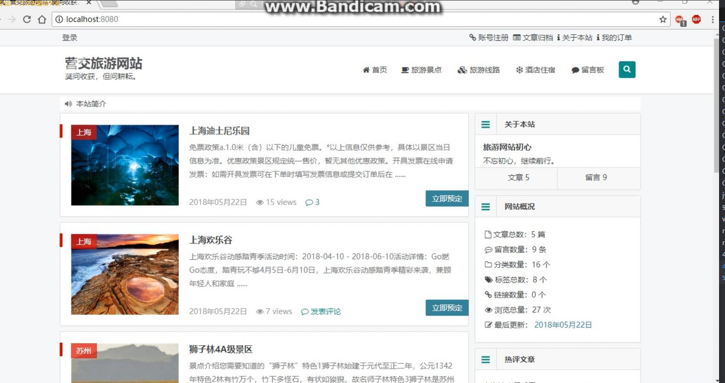Go to 首页 in navigation menu
The width and height of the screenshot is (725, 383).
click(375, 70)
